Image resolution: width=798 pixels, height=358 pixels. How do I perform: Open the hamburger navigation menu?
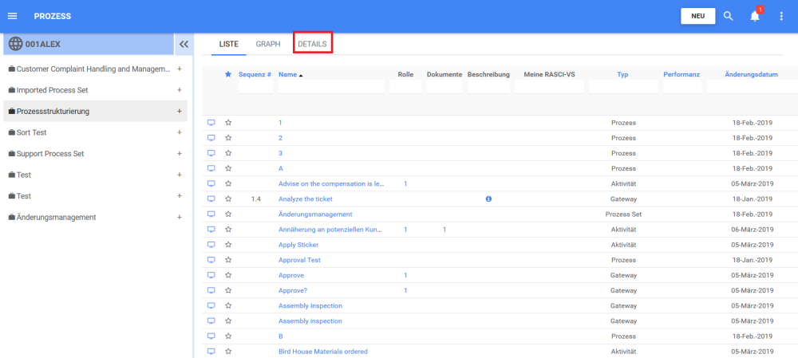(12, 16)
